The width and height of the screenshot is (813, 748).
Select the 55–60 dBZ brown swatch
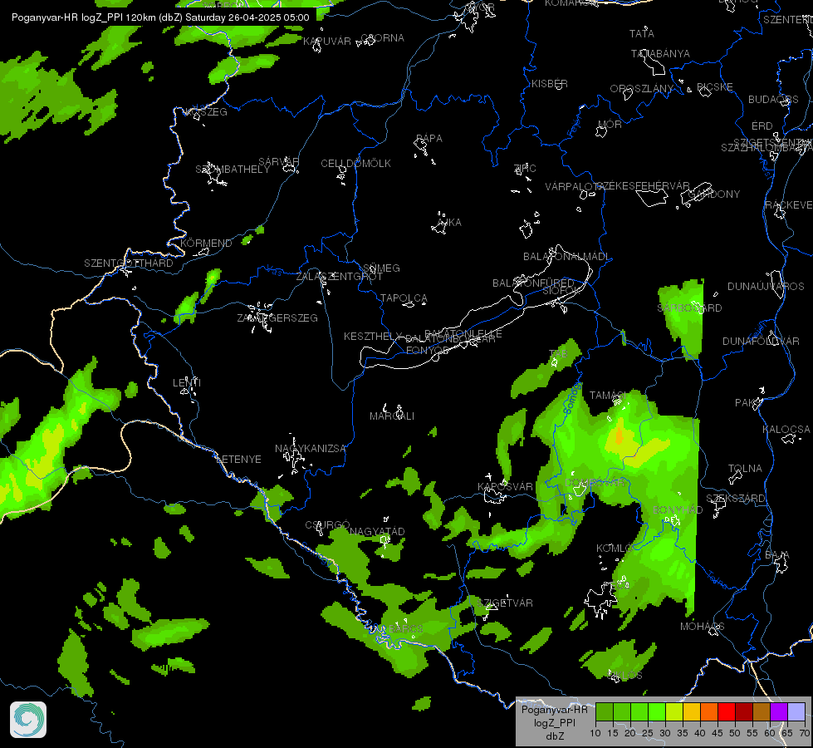(762, 711)
